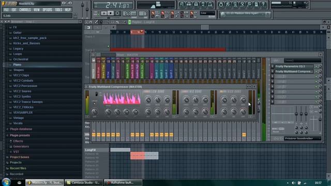The width and height of the screenshot is (331, 186).
Task: Open the mixer IN (none) dropdown
Action: (x=303, y=60)
